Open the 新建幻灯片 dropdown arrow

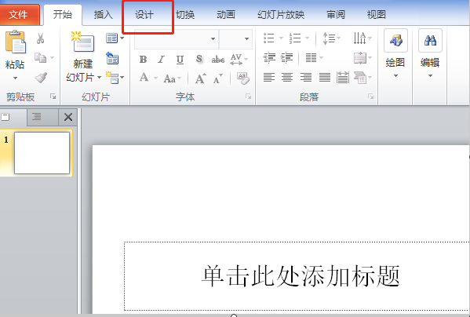point(99,78)
